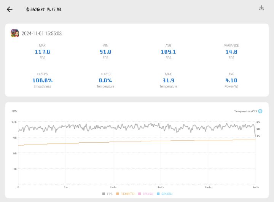Toggle the GPU legend series
Viewport: 274px width, 202px height.
165,194
